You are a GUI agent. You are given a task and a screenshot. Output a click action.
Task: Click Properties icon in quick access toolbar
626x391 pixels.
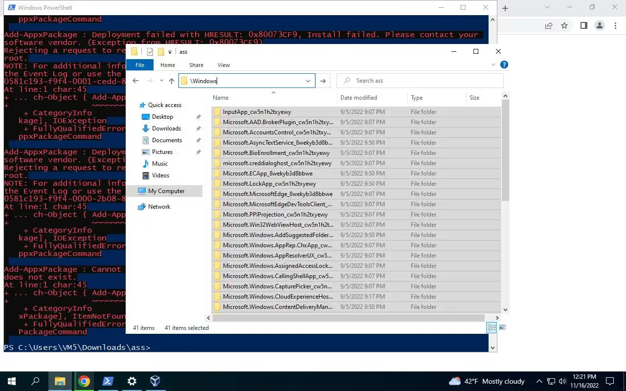tap(150, 52)
